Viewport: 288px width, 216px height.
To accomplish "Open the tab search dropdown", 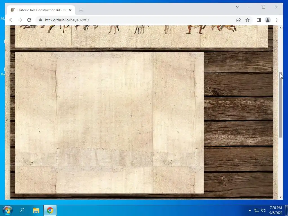I will coord(237,7).
